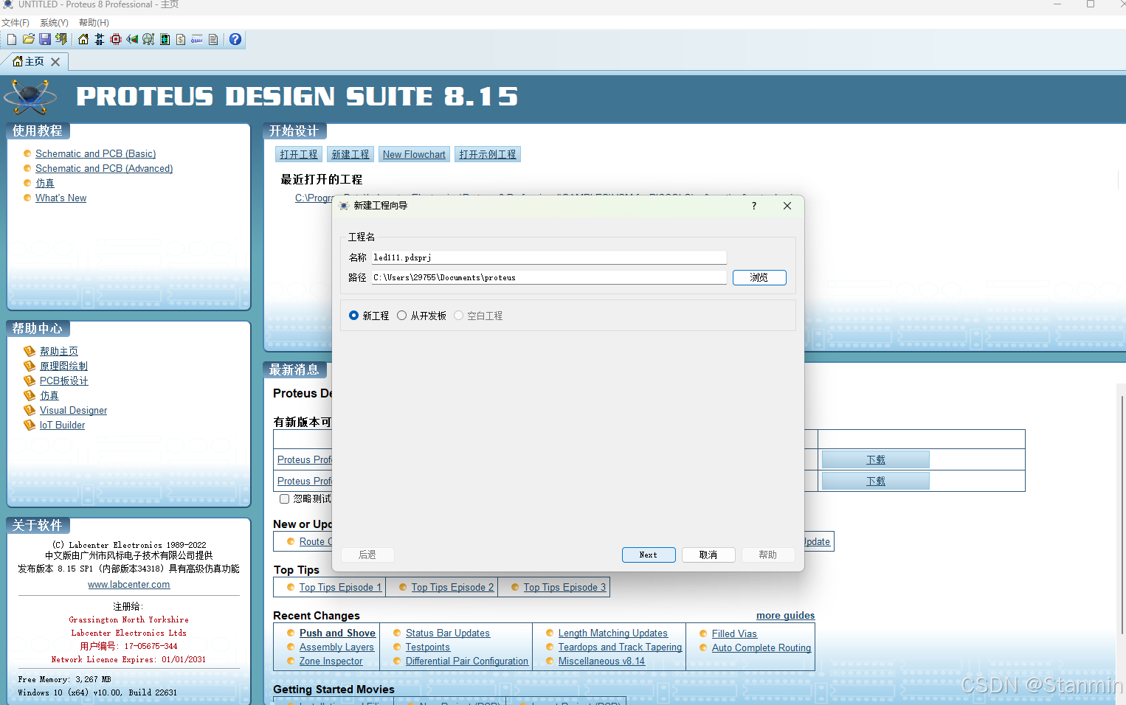
Task: Open the 帮助(H) menu
Action: coord(94,23)
